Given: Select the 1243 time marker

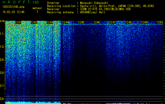Looking at the screenshot, I should tap(50, 22).
